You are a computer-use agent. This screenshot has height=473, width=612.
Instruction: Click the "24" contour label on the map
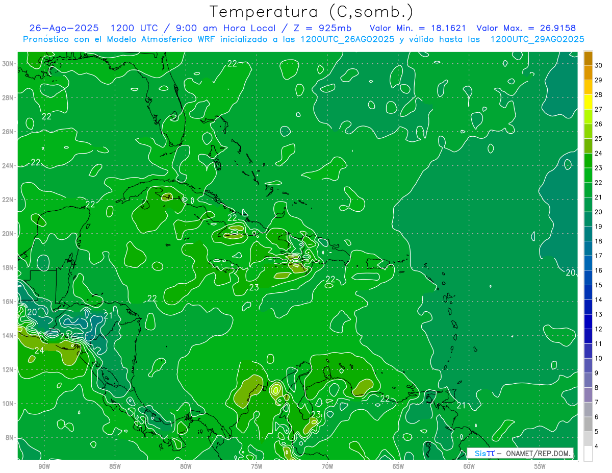[39, 350]
